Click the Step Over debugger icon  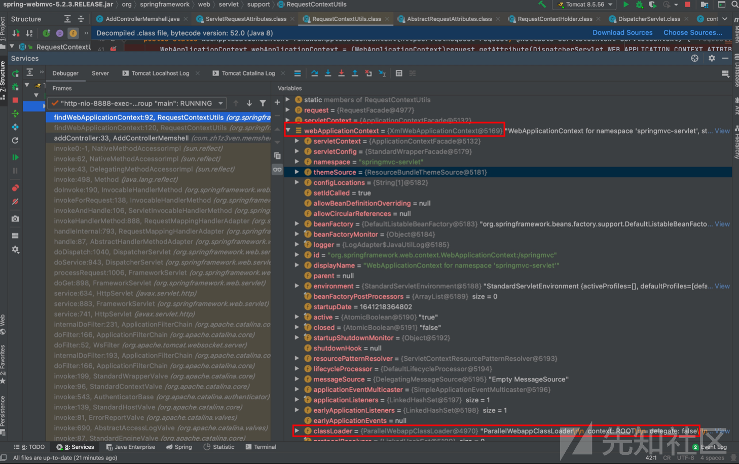click(x=314, y=73)
